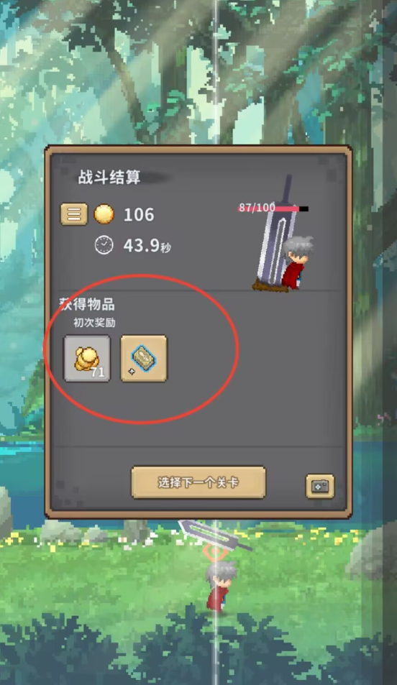Tap the 87/100 health bar
Screen dimensions: 397x685
pyautogui.click(x=273, y=208)
